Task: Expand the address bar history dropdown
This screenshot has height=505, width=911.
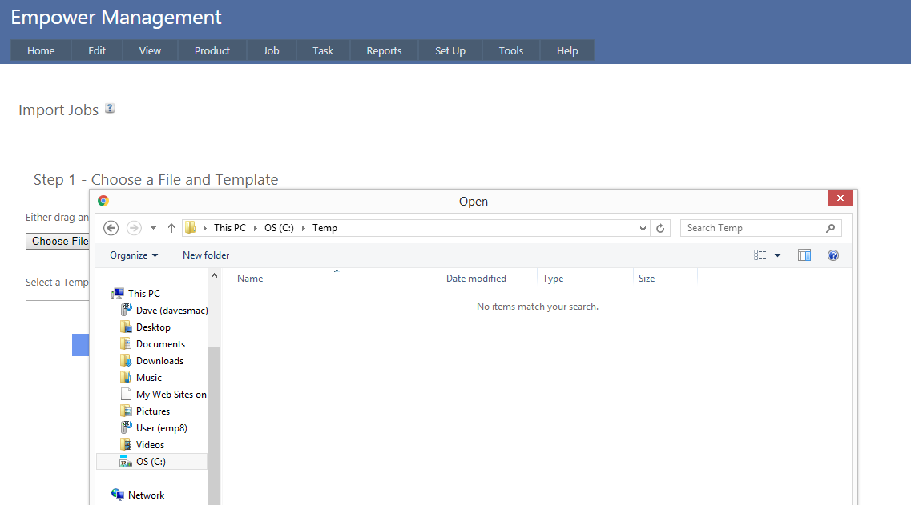Action: click(643, 228)
